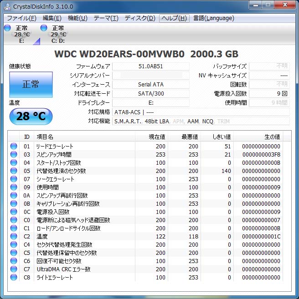
Task: Click the 現在値 column header
Action: tap(151, 137)
